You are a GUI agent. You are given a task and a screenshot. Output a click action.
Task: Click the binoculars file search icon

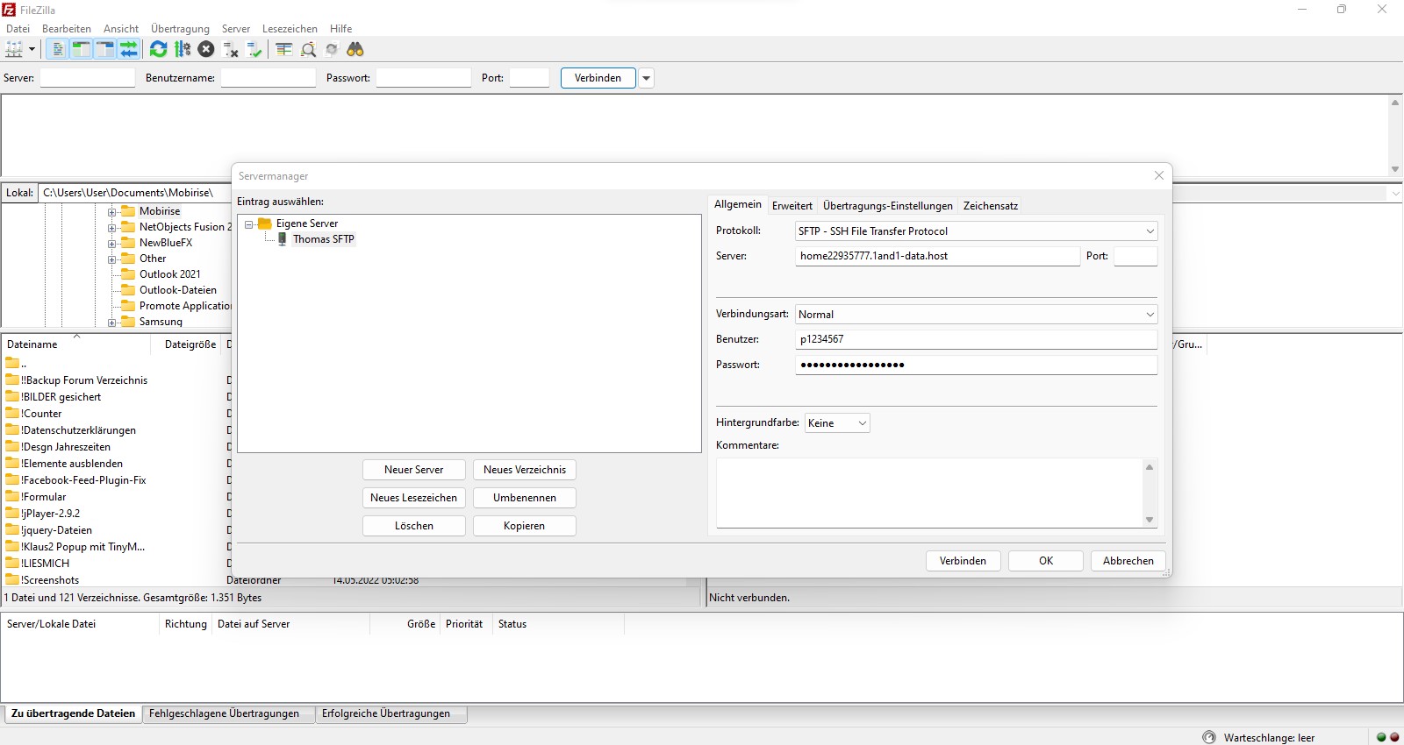355,50
